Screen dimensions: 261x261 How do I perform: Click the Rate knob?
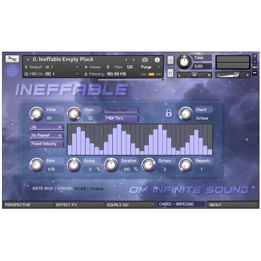(37, 165)
